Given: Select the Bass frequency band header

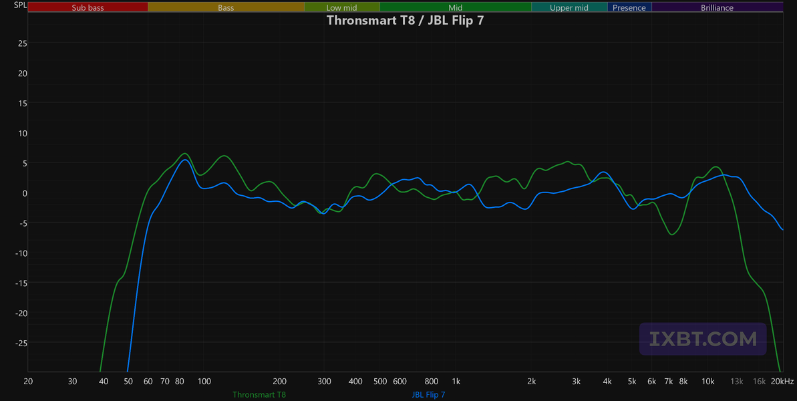Looking at the screenshot, I should 226,7.
